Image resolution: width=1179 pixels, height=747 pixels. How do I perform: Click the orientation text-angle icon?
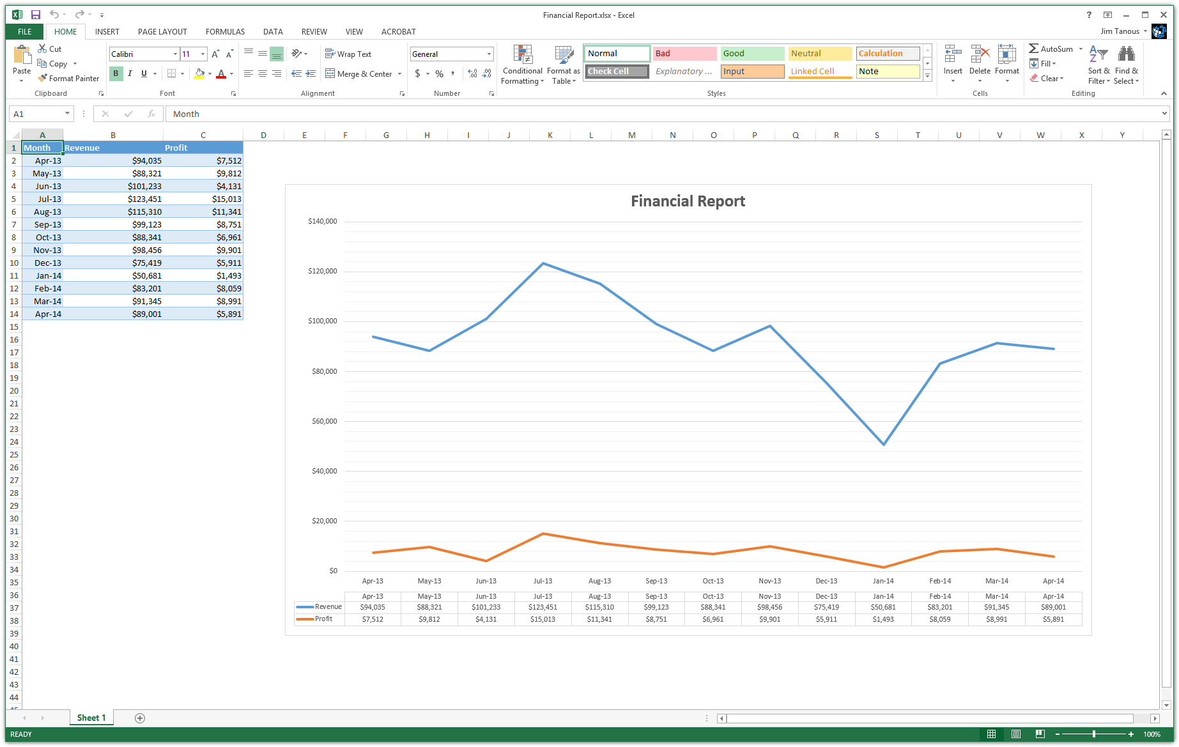(x=297, y=54)
